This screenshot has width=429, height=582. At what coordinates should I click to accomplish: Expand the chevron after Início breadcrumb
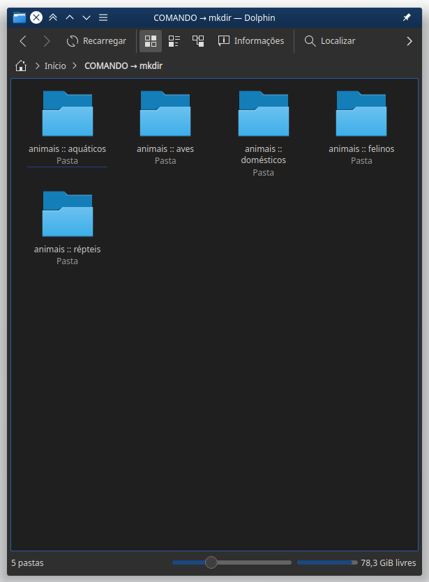[x=75, y=66]
